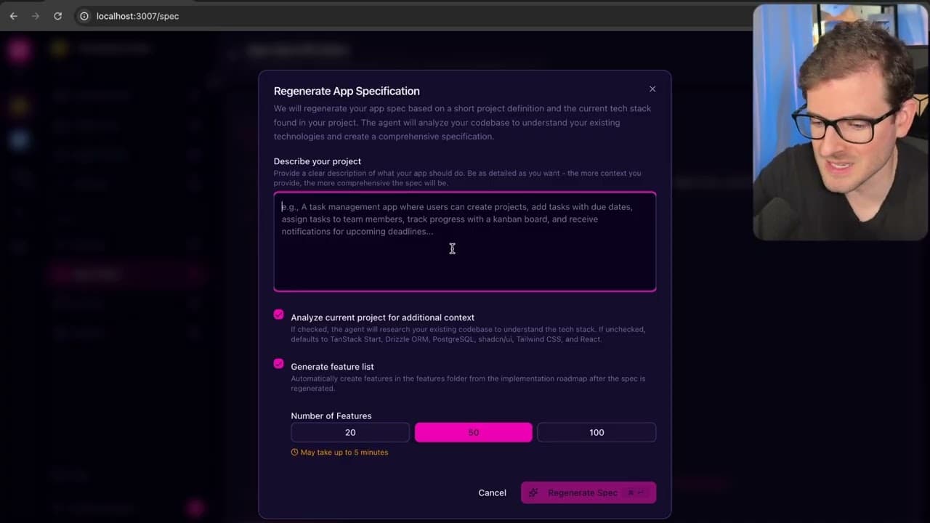Choose the 50 features option

pyautogui.click(x=473, y=432)
